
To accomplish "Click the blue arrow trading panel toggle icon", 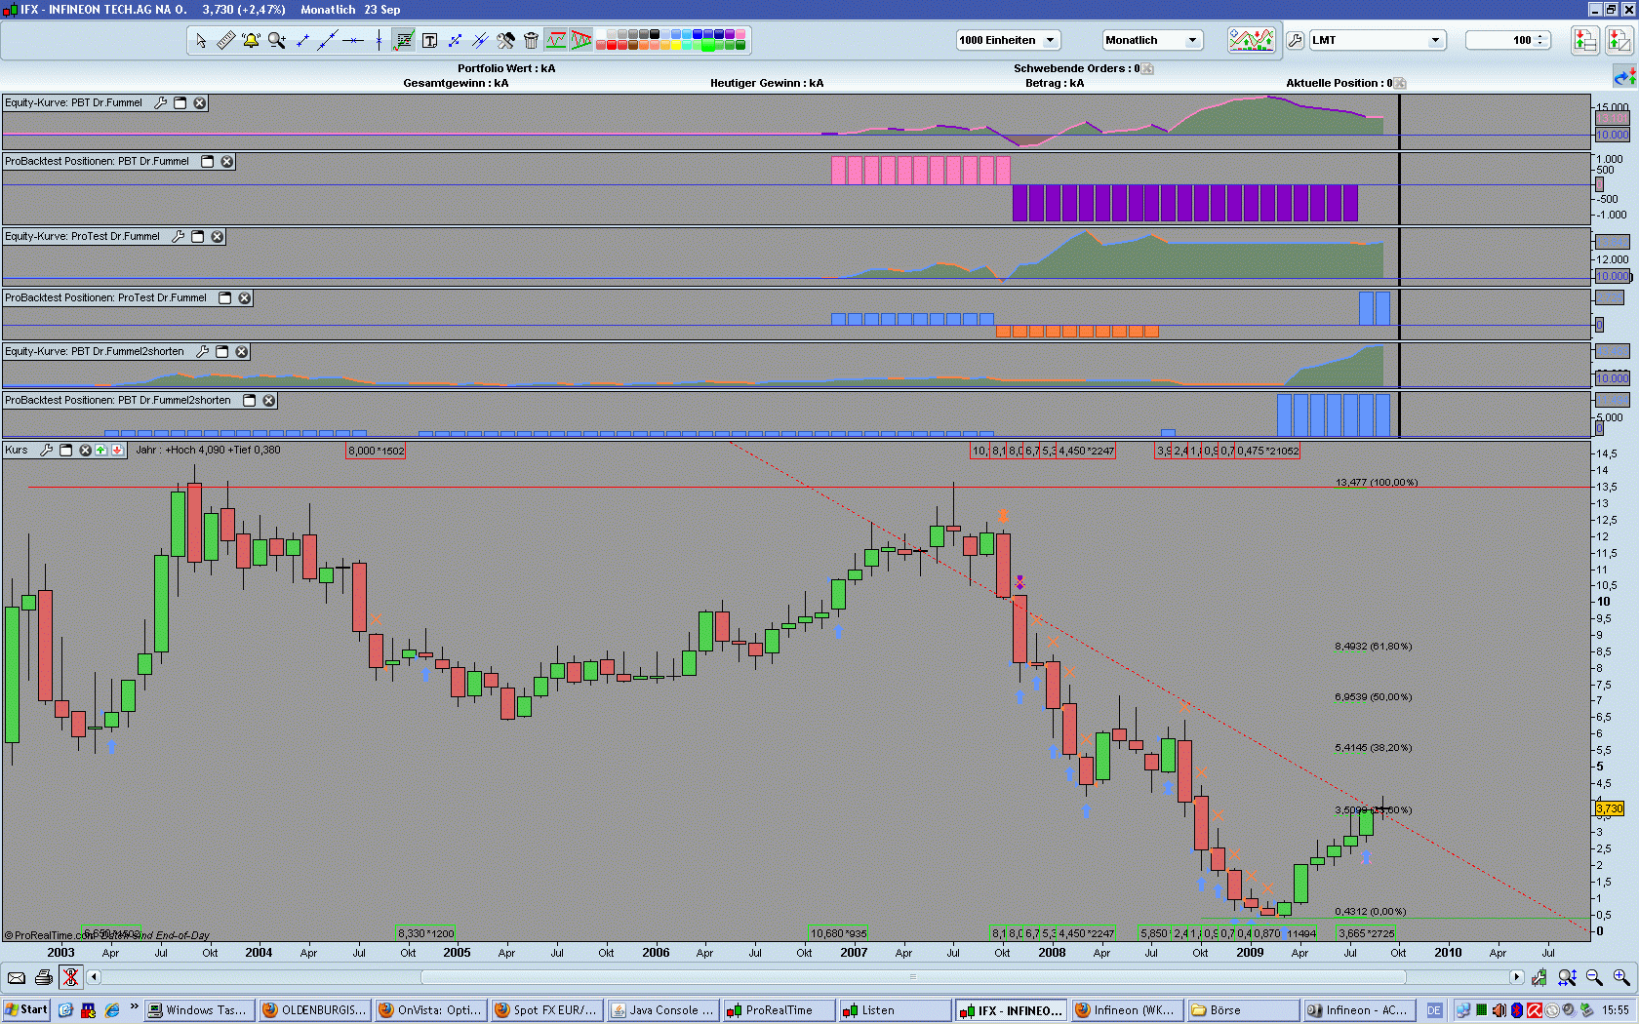I will pyautogui.click(x=1624, y=76).
